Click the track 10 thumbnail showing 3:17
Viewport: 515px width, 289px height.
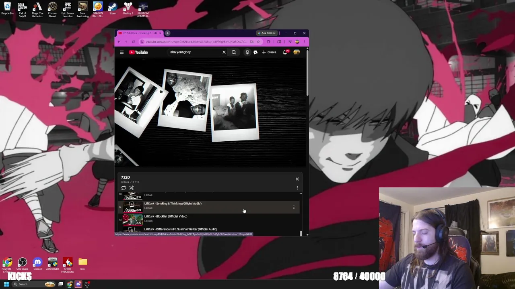[133, 196]
